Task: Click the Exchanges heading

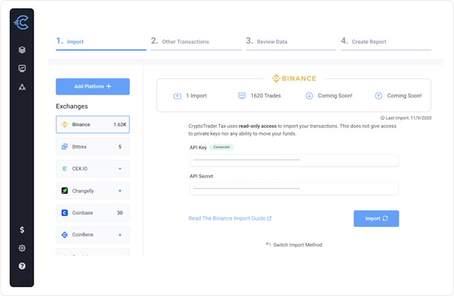Action: [x=72, y=106]
